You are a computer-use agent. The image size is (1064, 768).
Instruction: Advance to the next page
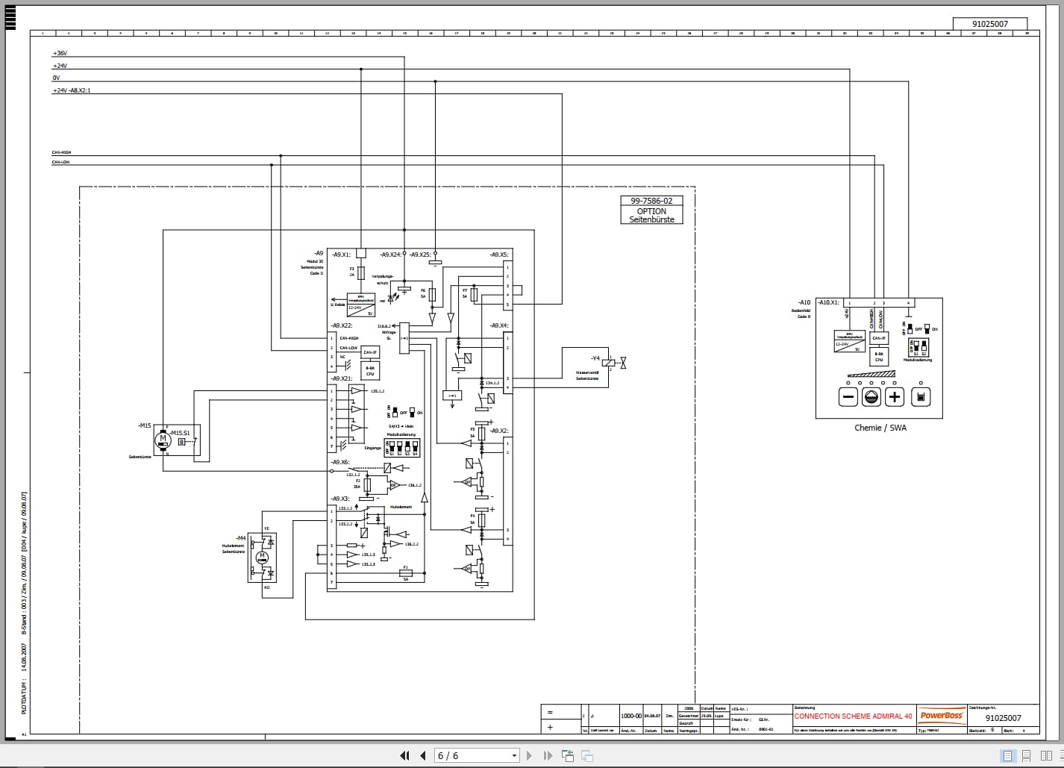coord(530,755)
